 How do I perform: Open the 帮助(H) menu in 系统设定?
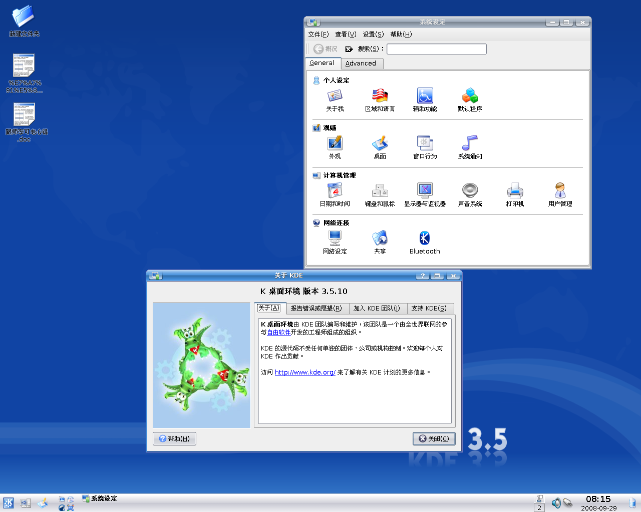(401, 34)
